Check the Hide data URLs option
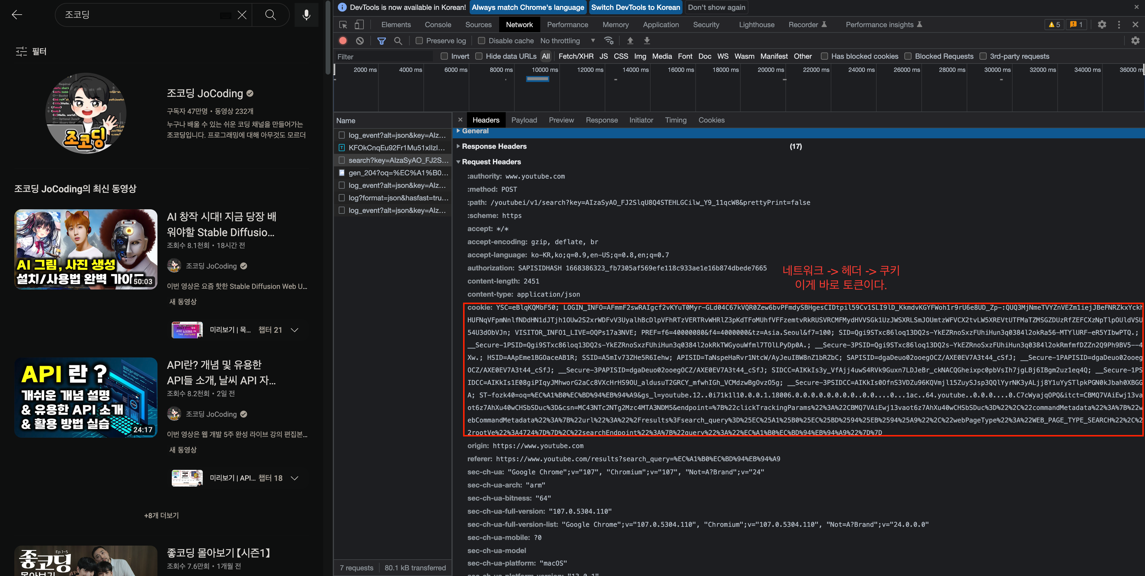1145x576 pixels. click(479, 56)
